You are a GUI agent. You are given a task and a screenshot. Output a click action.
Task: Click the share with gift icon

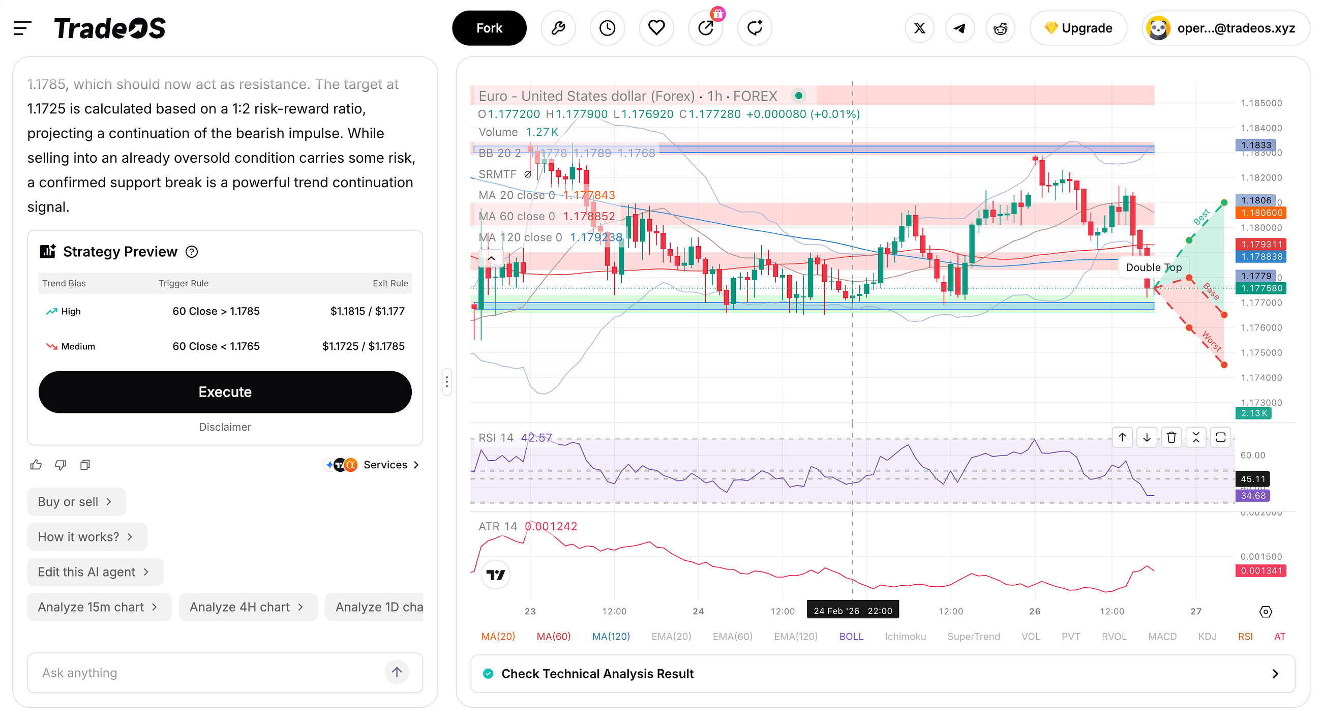[x=706, y=28]
